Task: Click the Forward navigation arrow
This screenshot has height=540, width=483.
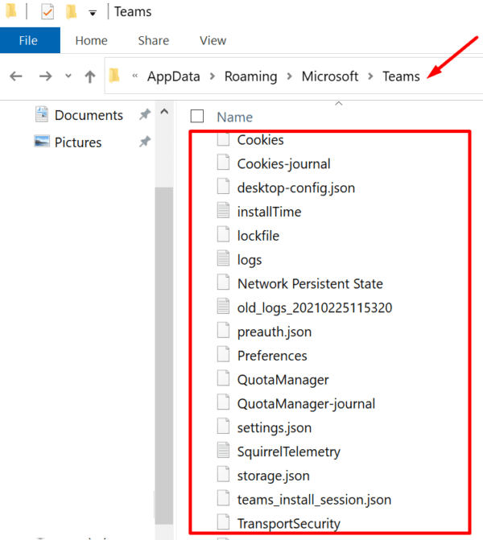Action: (45, 76)
